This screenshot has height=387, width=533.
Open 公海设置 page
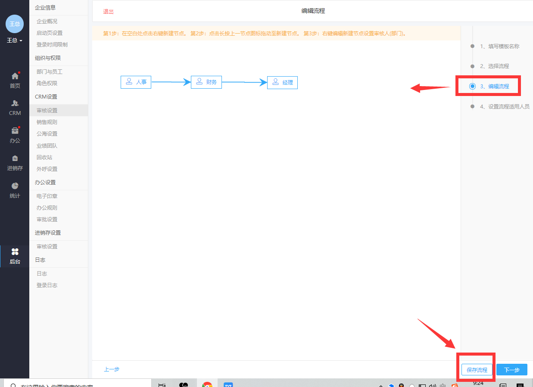pyautogui.click(x=47, y=134)
